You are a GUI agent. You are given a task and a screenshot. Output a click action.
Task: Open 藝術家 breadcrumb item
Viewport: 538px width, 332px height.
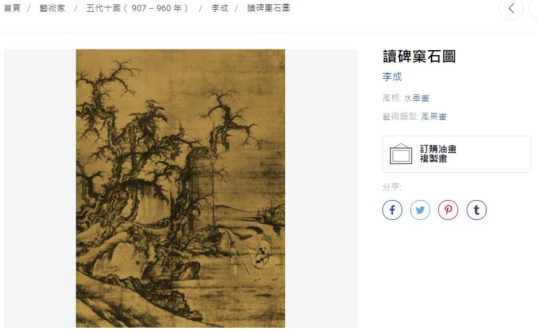coord(52,8)
